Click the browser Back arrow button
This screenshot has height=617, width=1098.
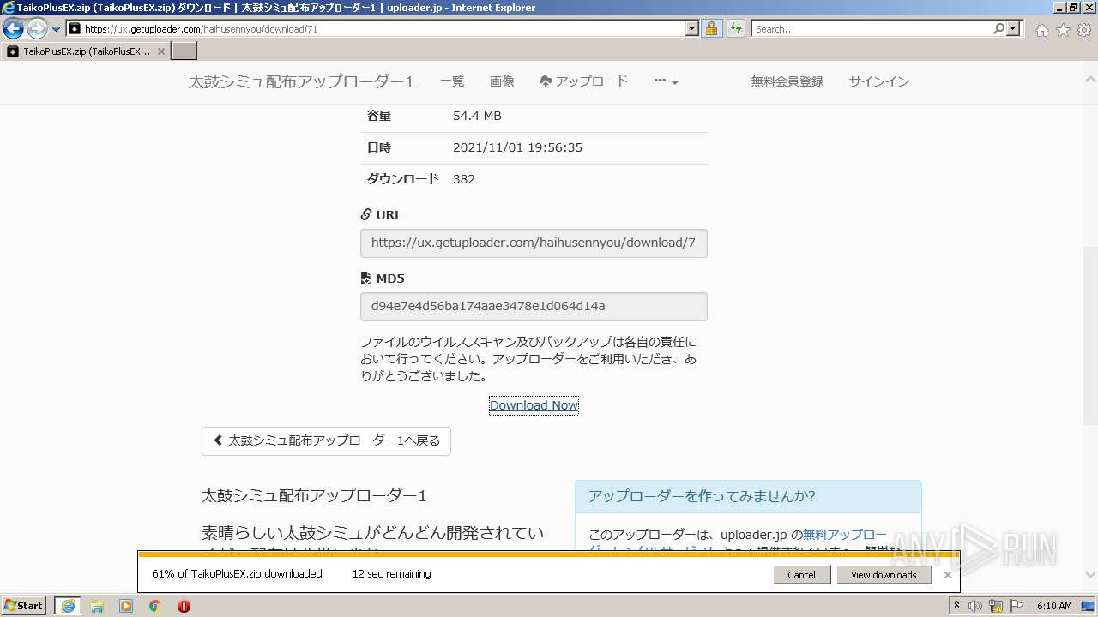pos(14,29)
